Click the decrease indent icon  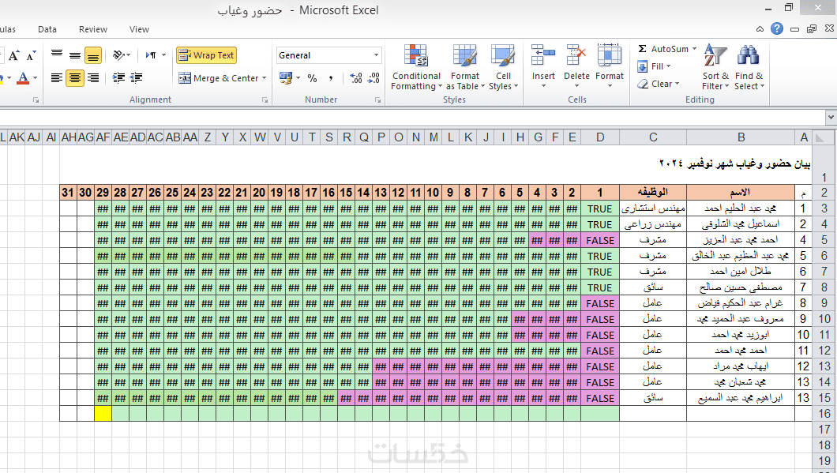pos(118,78)
